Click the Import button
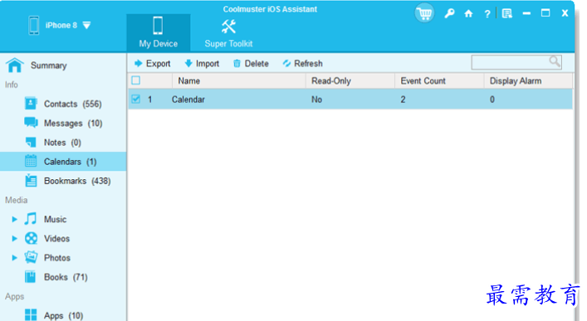The width and height of the screenshot is (587, 321). click(202, 64)
